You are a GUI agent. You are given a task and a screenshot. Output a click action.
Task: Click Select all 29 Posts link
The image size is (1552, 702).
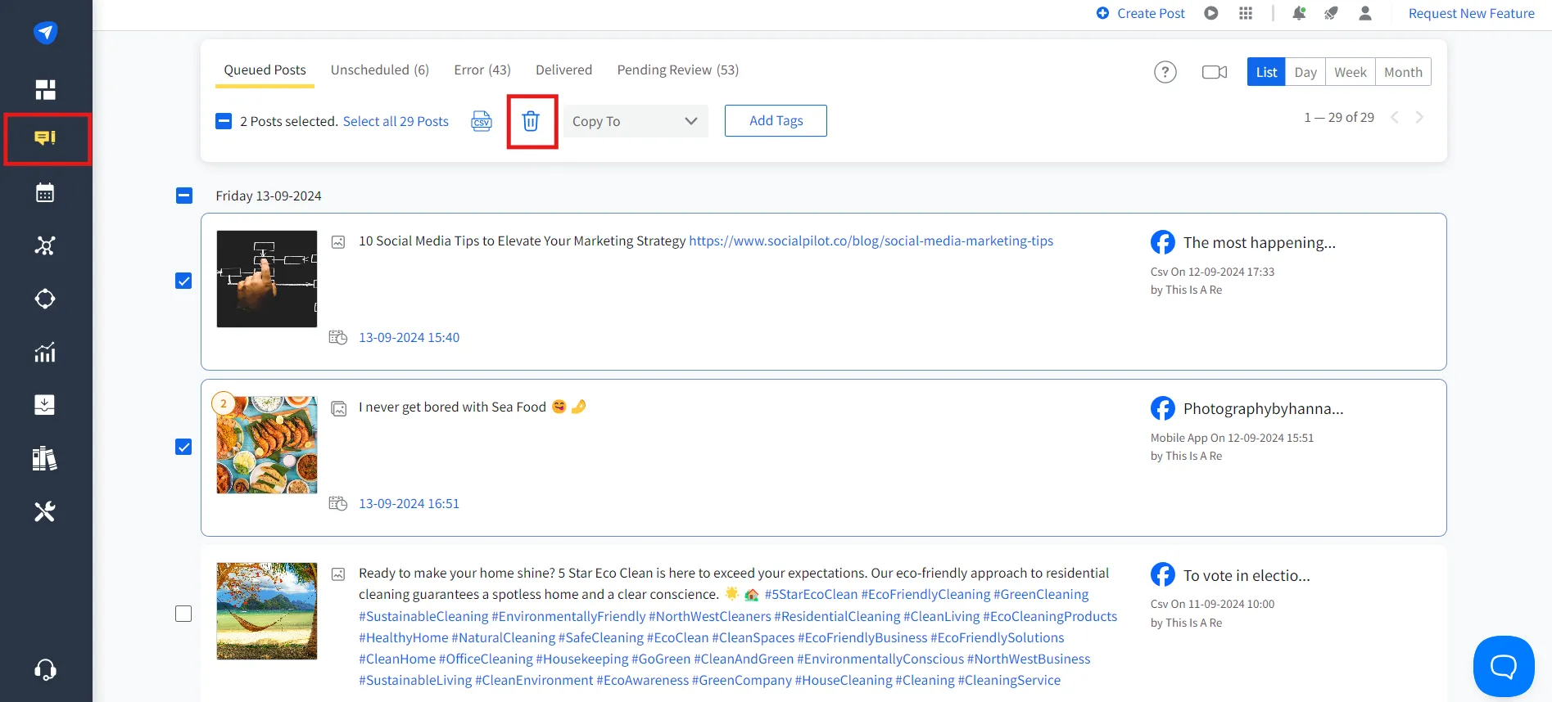pyautogui.click(x=396, y=121)
